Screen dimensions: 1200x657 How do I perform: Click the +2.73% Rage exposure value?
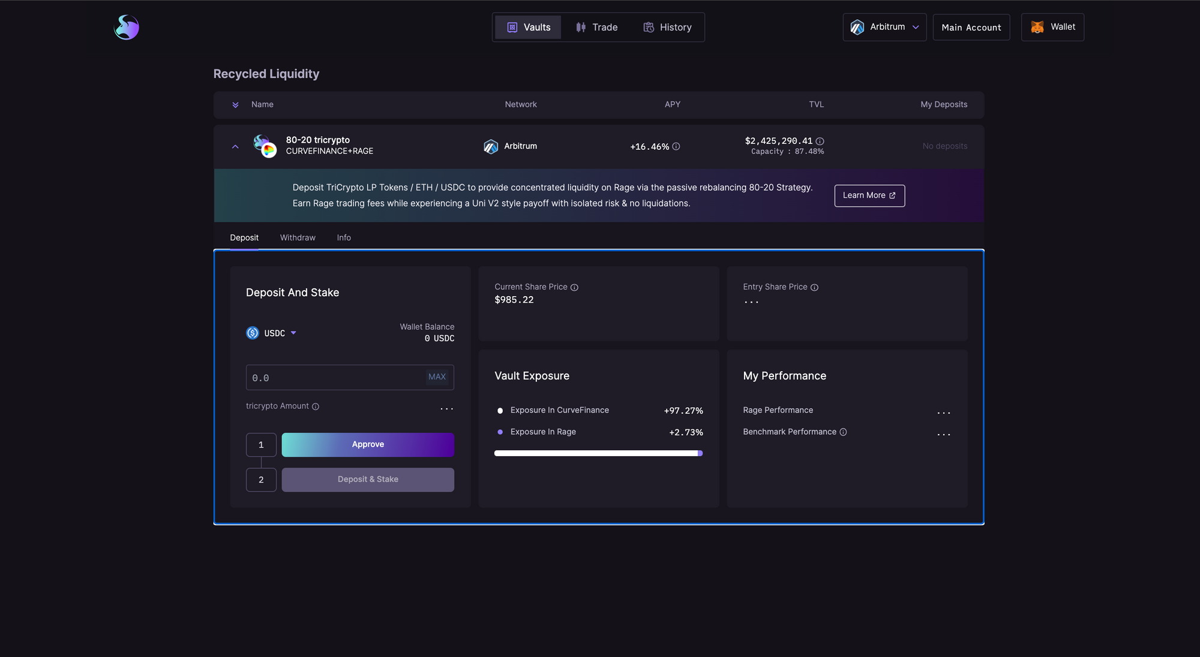click(x=686, y=432)
